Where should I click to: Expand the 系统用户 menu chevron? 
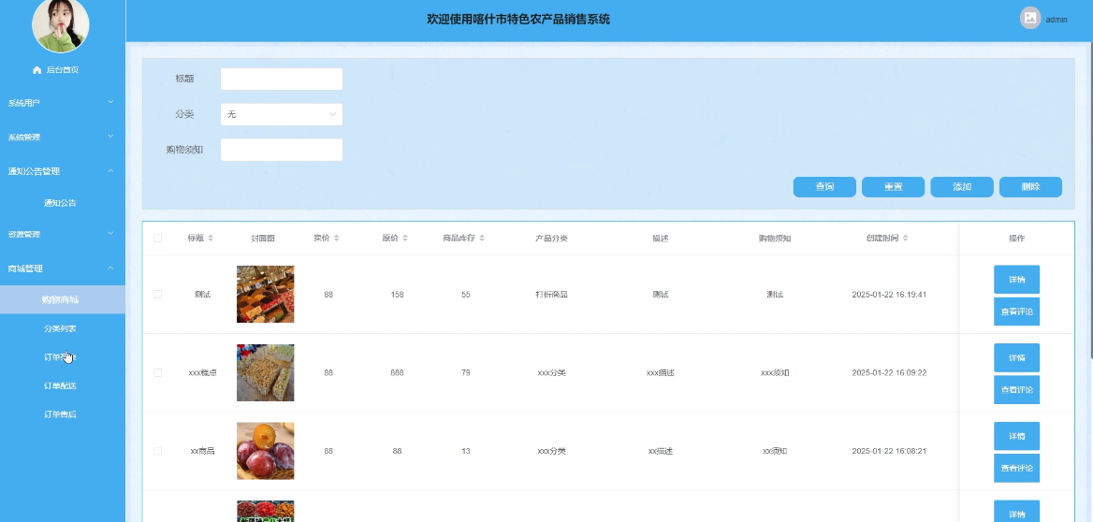point(110,103)
